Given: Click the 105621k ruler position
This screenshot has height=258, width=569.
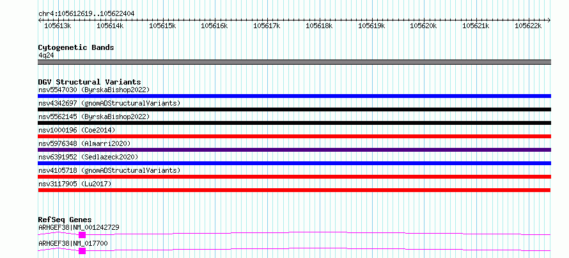Looking at the screenshot, I should pos(476,26).
